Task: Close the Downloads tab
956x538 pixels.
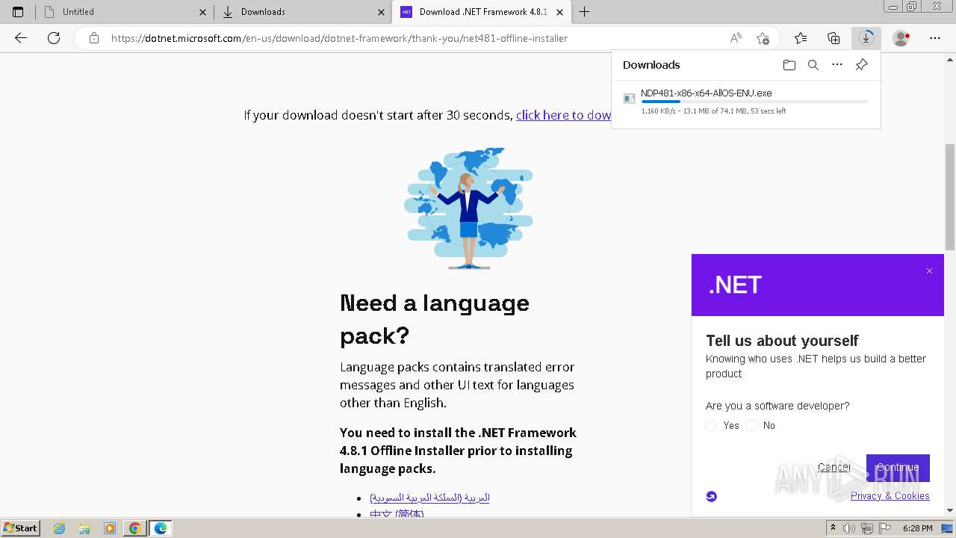Action: (x=381, y=12)
